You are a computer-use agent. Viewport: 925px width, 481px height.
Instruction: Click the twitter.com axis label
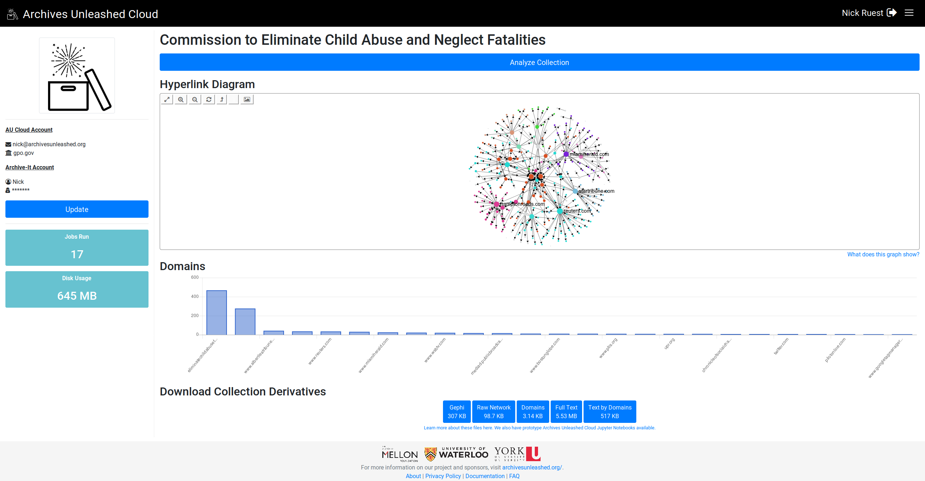pyautogui.click(x=781, y=346)
